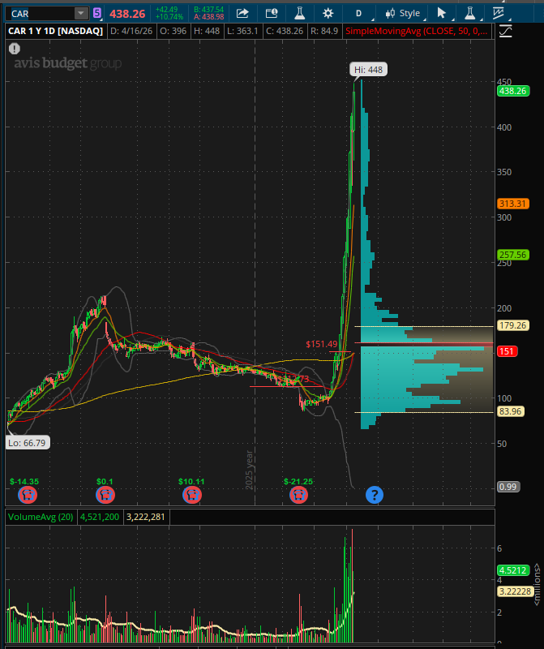Click the $10.11 earnings label
This screenshot has height=649, width=544.
[191, 482]
